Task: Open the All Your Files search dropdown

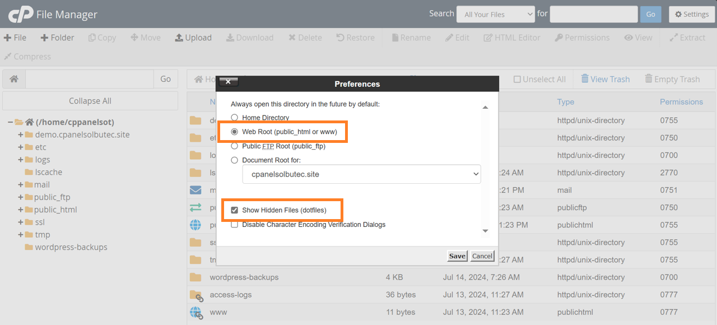Action: coord(496,15)
